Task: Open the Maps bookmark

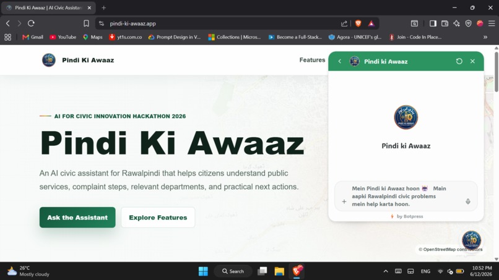Action: tap(93, 37)
